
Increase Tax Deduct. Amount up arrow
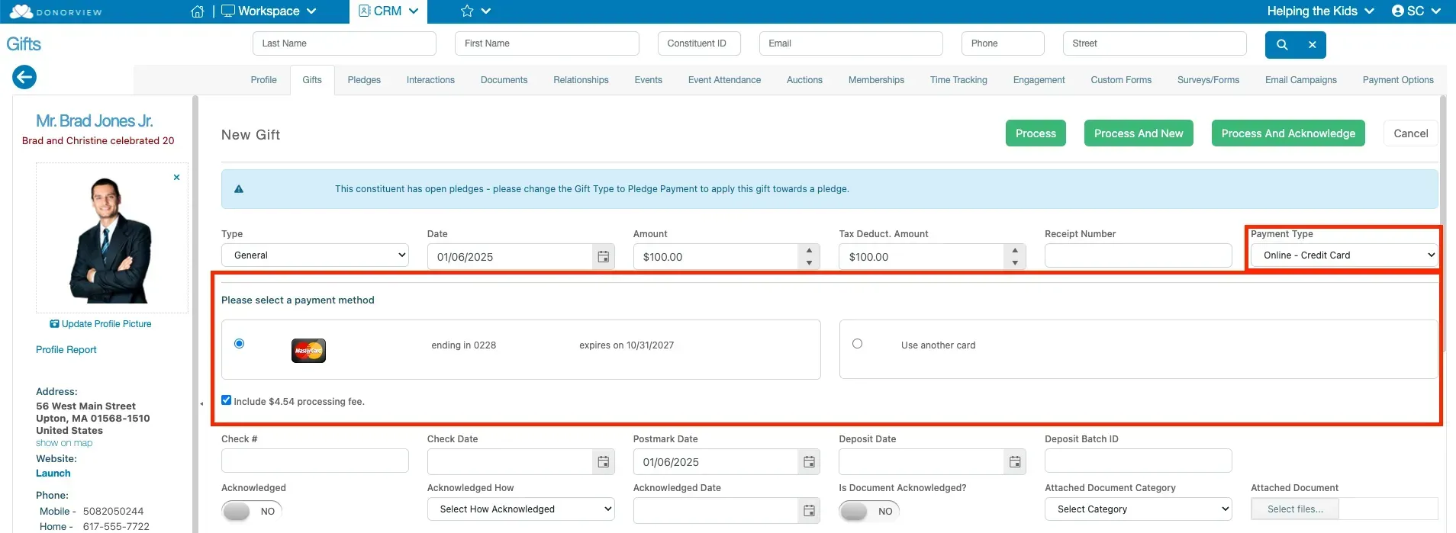[x=1015, y=251]
